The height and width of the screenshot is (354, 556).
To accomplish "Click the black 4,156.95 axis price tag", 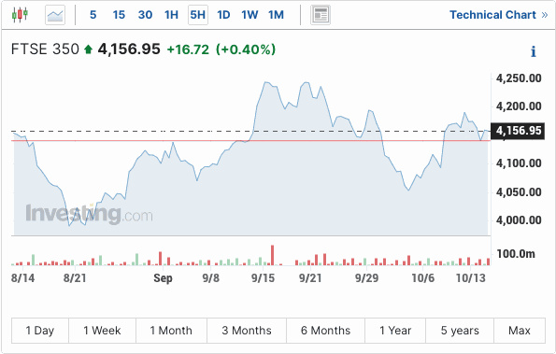I will click(518, 131).
